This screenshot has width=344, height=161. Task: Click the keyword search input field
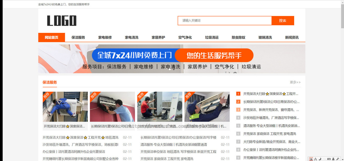pyautogui.click(x=225, y=21)
